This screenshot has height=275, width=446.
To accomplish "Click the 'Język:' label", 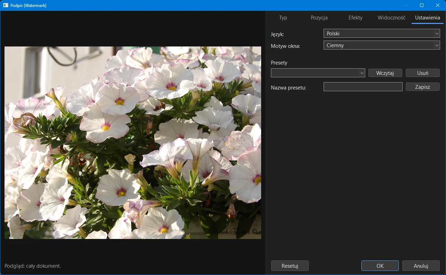I will (277, 34).
